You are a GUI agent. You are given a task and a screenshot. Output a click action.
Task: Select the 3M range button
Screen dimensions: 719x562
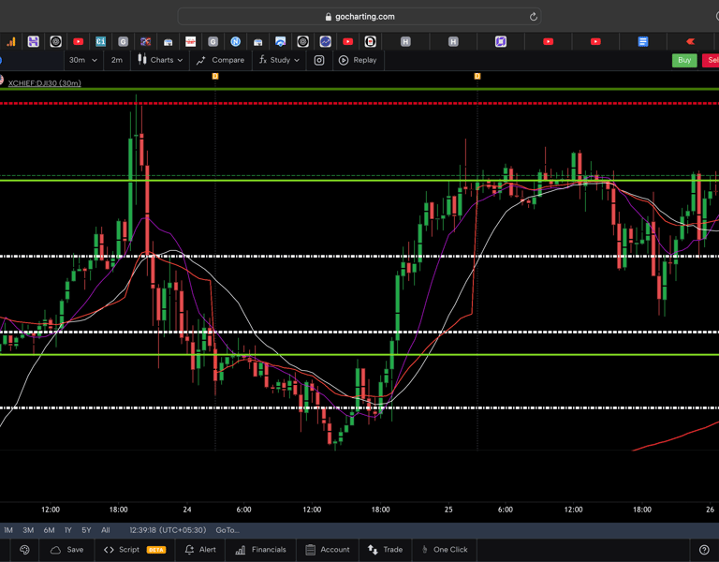[28, 530]
